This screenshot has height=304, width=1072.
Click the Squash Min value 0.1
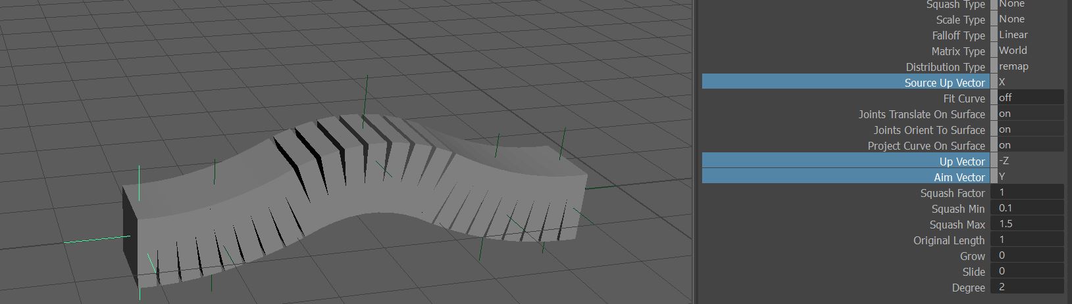(1027, 208)
